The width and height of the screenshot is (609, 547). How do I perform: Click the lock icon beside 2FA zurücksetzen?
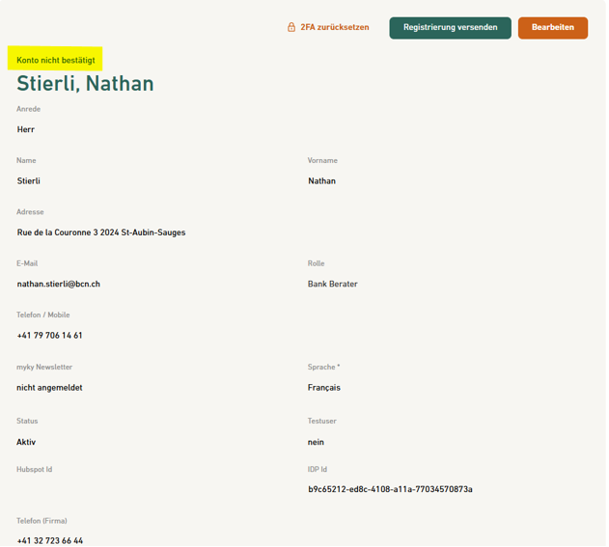291,28
